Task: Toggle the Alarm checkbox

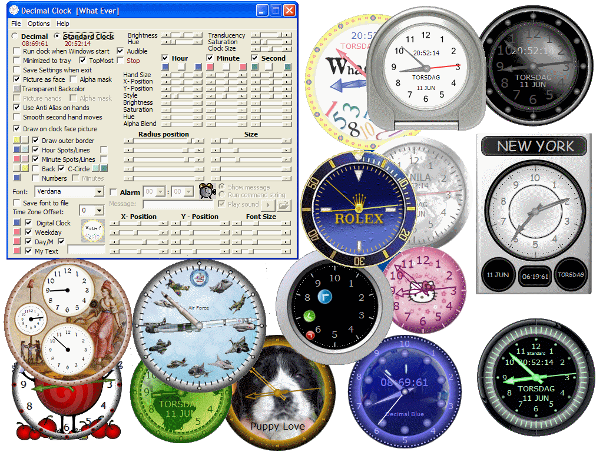Action: [114, 192]
